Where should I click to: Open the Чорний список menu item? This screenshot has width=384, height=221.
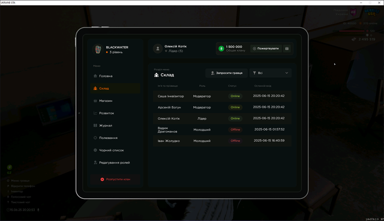tap(115, 150)
